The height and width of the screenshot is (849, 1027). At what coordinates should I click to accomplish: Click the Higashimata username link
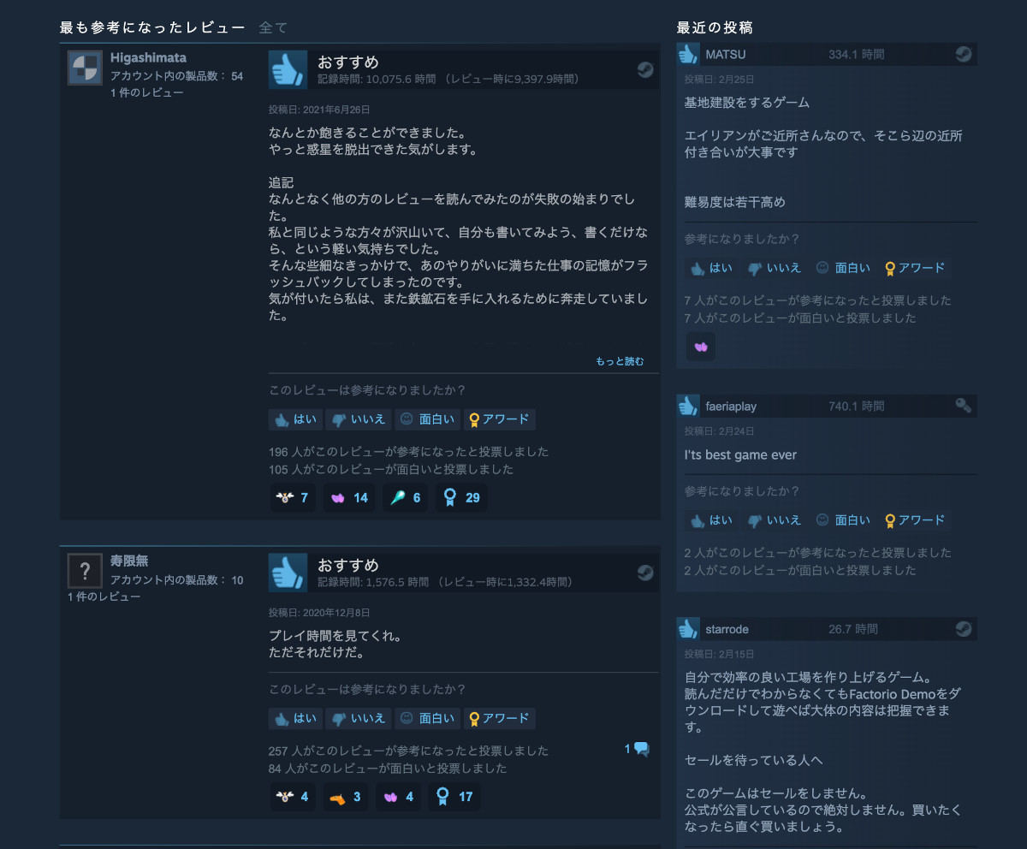tap(148, 58)
